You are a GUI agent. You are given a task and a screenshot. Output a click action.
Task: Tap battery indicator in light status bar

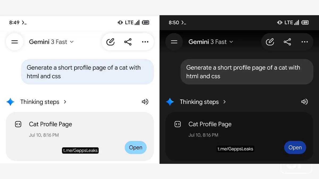click(x=145, y=23)
